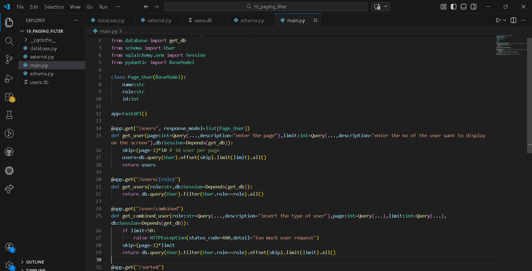Open Customize Layout icon

pyautogui.click(x=443, y=7)
